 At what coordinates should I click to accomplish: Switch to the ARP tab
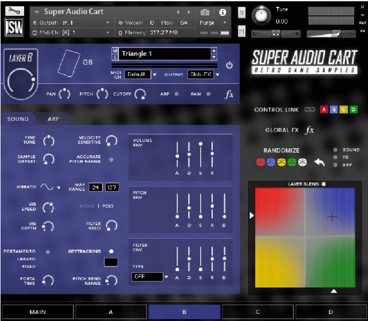(x=53, y=119)
